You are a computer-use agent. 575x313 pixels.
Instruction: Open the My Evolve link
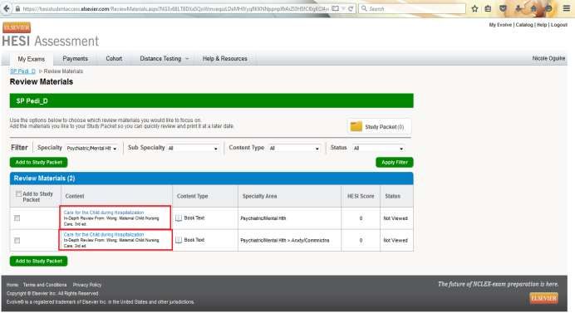(500, 25)
